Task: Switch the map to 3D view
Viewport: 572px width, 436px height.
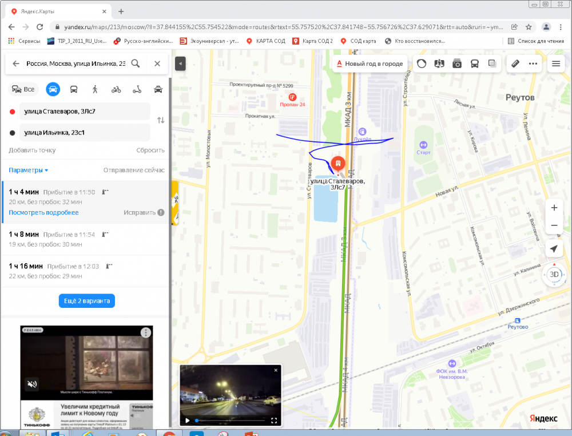Action: [554, 274]
